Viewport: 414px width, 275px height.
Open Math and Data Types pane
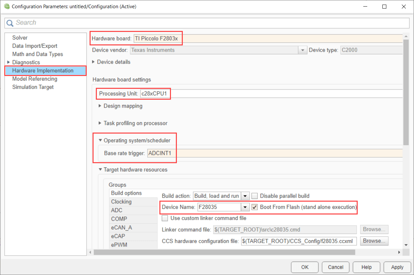38,54
